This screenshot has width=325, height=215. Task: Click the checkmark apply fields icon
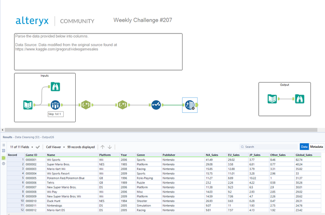point(38,147)
